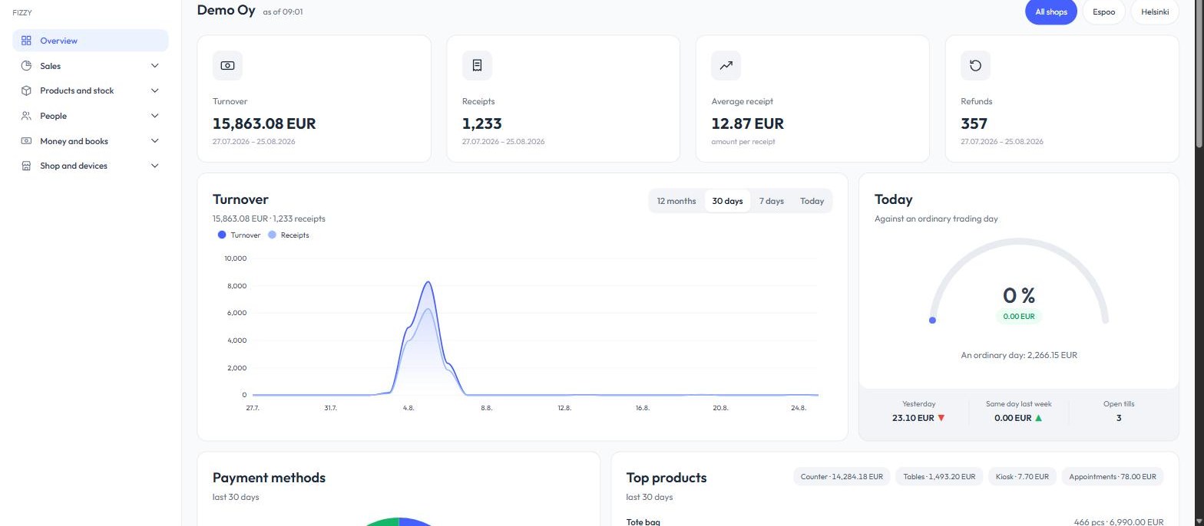
Task: Click the 1,233 receipts value
Action: [482, 123]
